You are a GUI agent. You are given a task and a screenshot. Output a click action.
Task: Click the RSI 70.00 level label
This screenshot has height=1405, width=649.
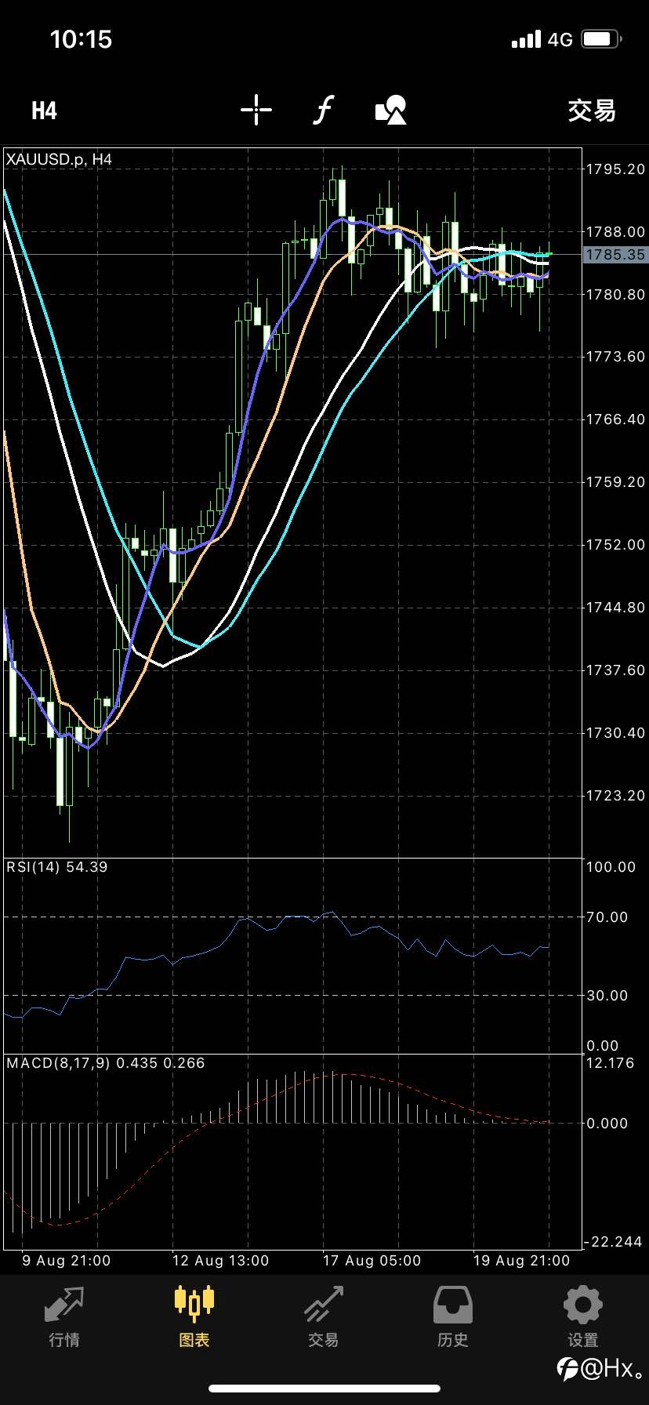pyautogui.click(x=607, y=917)
